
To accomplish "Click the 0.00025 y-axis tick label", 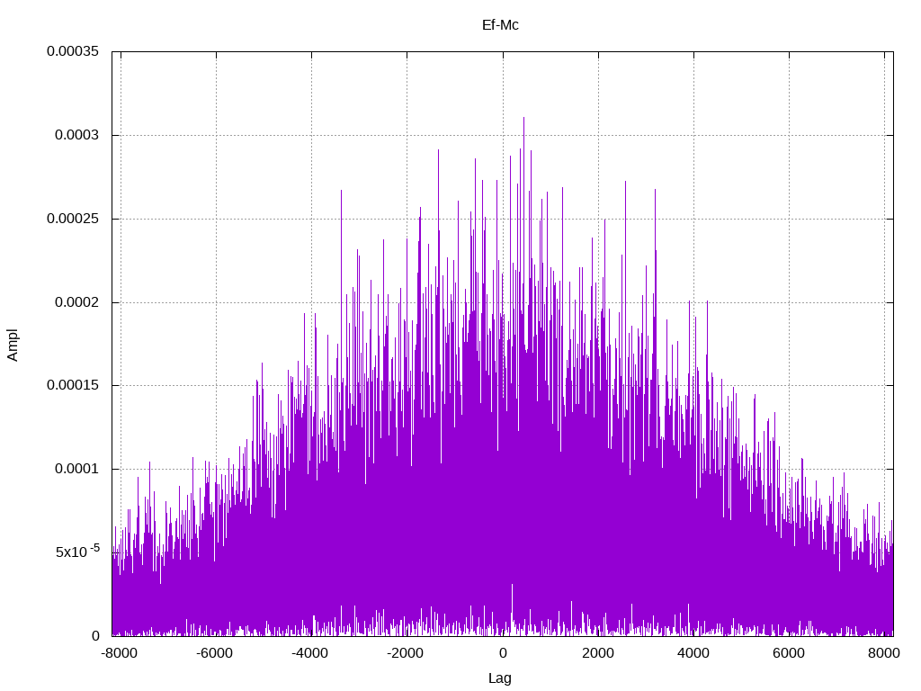I will pyautogui.click(x=73, y=219).
